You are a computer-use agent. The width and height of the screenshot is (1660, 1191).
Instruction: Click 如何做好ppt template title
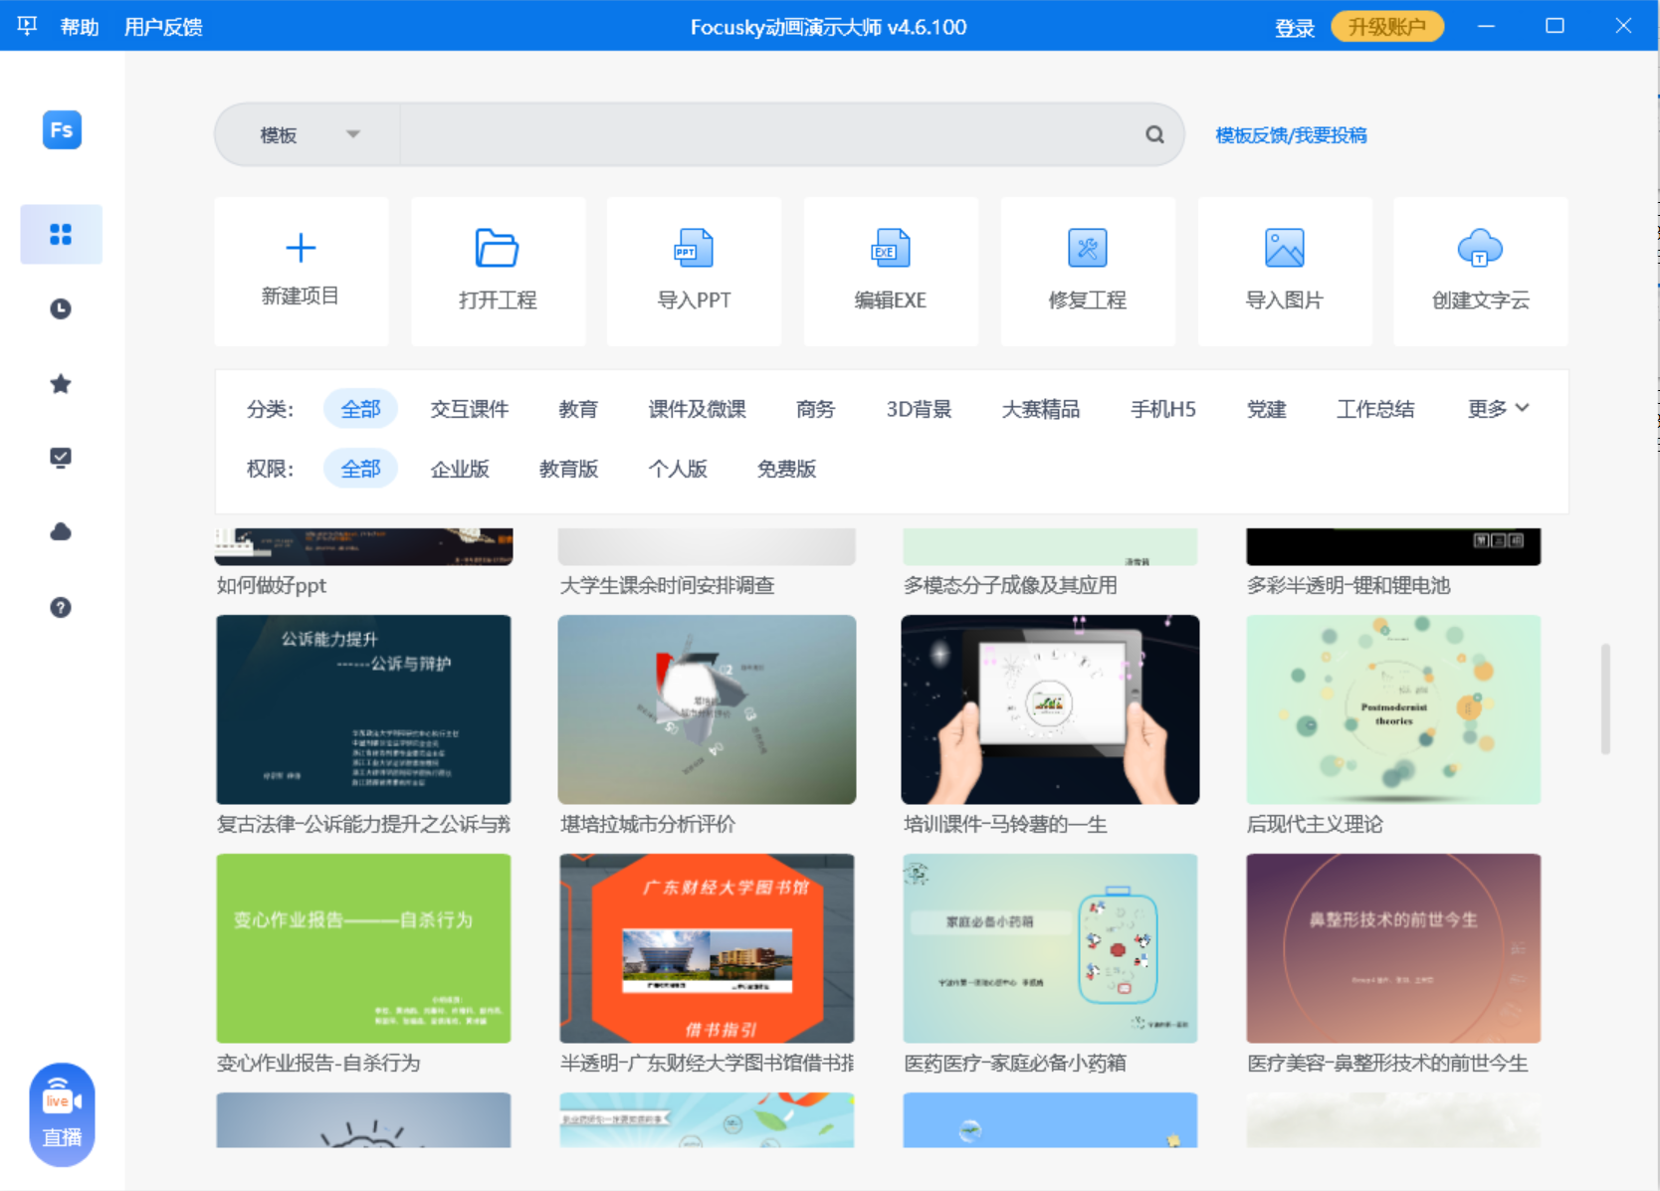(x=272, y=585)
